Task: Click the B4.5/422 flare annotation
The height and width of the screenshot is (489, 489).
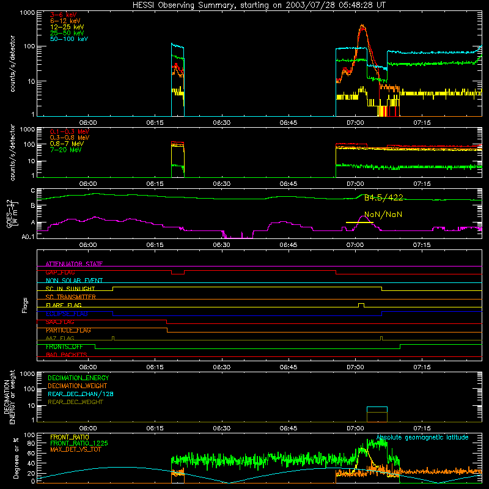Action: (x=384, y=197)
